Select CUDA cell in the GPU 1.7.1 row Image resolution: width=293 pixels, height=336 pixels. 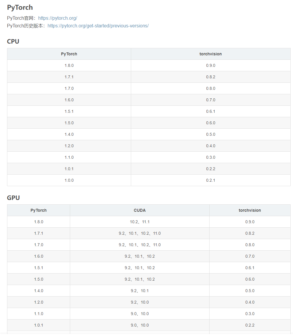coord(140,233)
